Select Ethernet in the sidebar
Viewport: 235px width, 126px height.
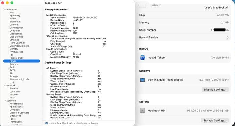(x=14, y=40)
